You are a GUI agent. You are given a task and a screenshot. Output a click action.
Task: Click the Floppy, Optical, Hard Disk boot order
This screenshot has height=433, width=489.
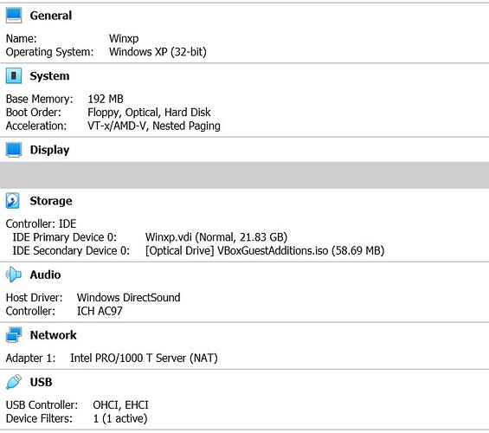[x=149, y=113]
